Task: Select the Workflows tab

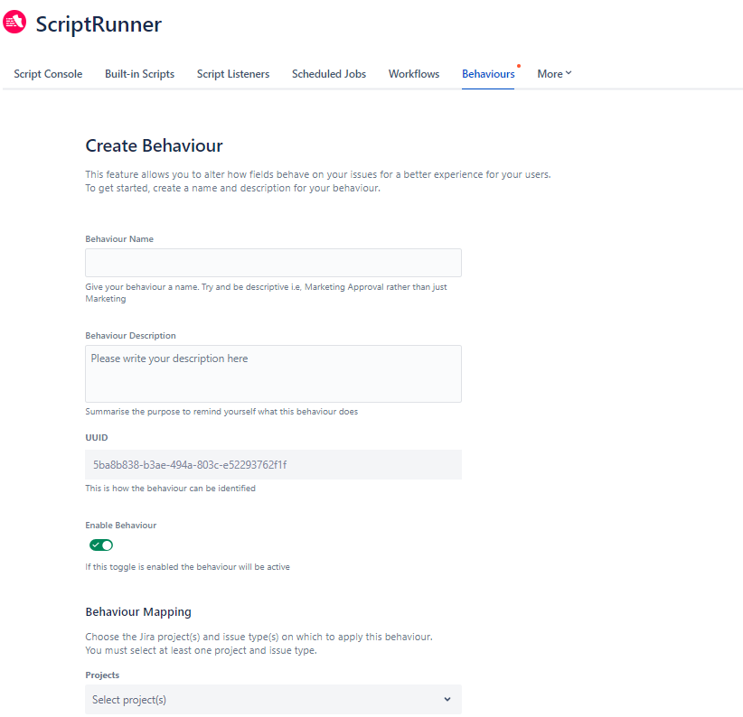Action: coord(414,74)
